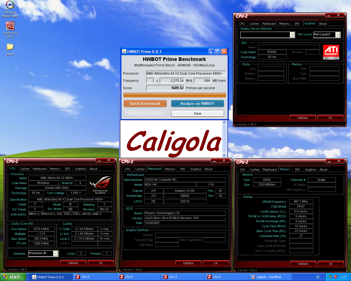Click the BIOS Date value 10/26/2007
This screenshot has height=281, width=351.
point(185,223)
